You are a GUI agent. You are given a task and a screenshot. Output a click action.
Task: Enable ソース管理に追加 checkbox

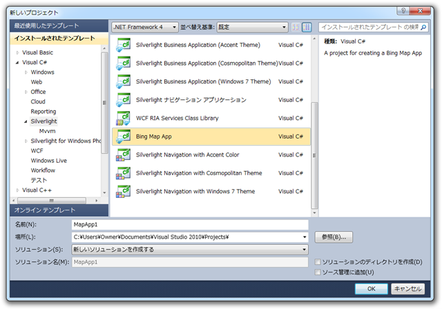pyautogui.click(x=318, y=272)
